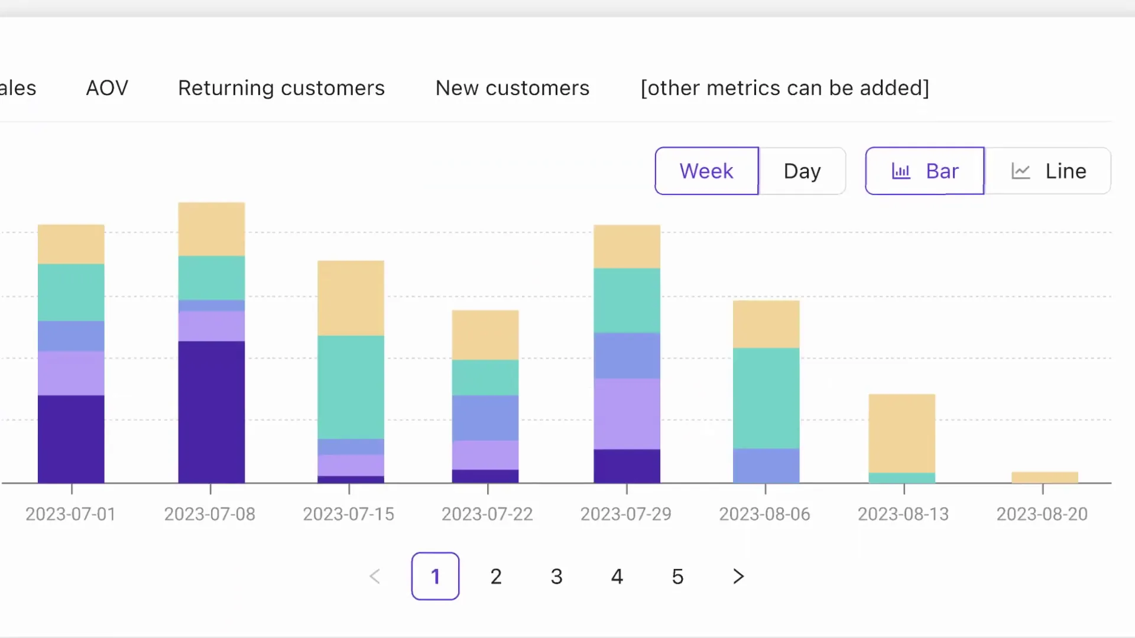Screen dimensions: 1135x638
Task: Open the Returning customers tab
Action: coord(281,88)
